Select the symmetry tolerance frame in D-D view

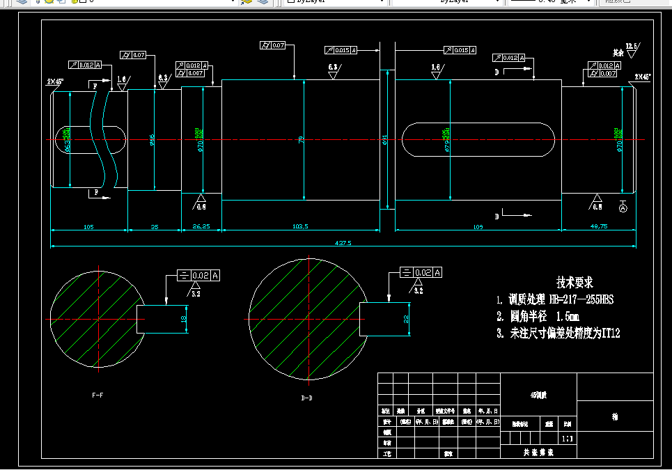[x=421, y=273]
